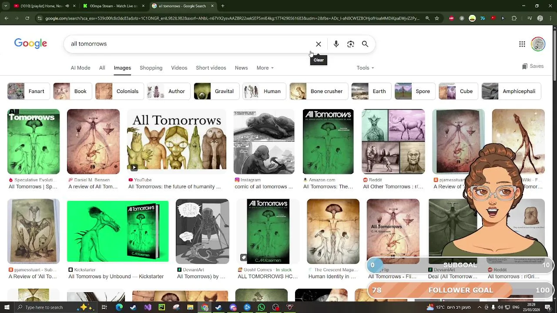
Task: Open the Google apps grid
Action: click(522, 44)
